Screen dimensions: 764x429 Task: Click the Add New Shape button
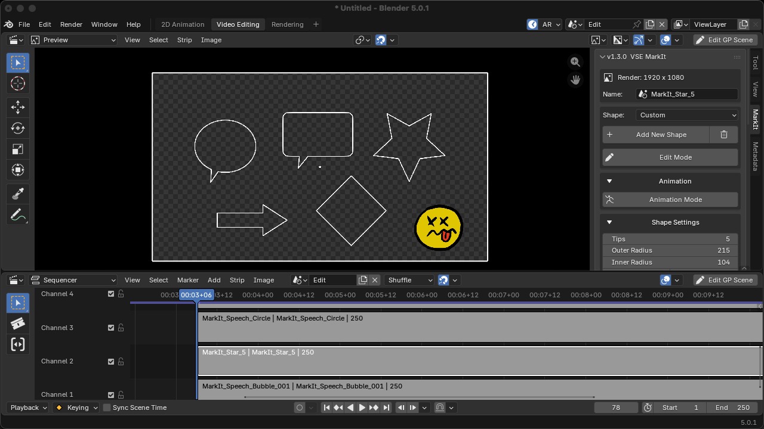(x=655, y=135)
